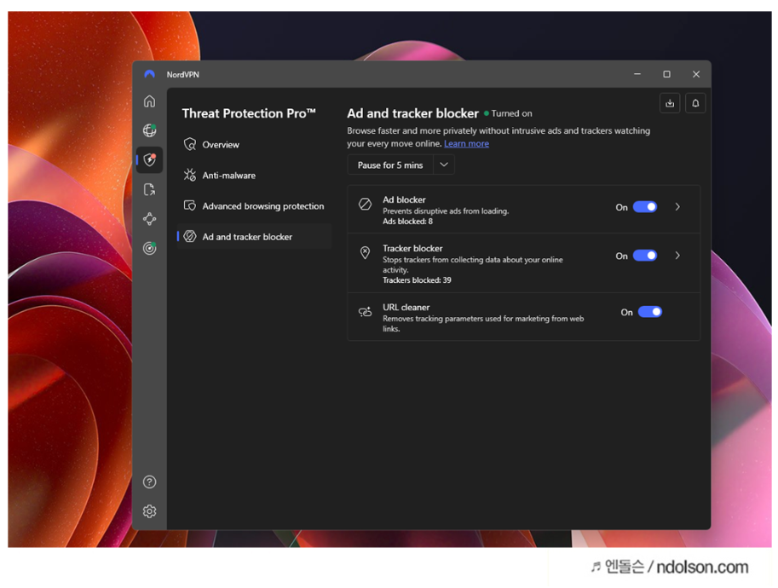The width and height of the screenshot is (778, 588).
Task: Click the Threat Protection Pro heading
Action: pyautogui.click(x=249, y=113)
